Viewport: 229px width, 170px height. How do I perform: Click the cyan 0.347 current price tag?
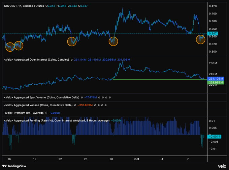[212, 33]
